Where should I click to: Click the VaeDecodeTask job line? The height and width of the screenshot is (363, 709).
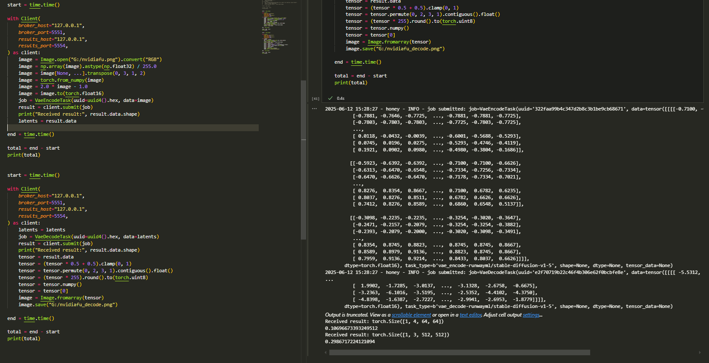[89, 237]
